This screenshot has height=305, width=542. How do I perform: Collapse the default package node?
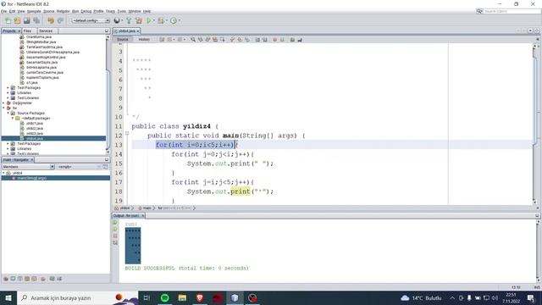click(x=13, y=119)
